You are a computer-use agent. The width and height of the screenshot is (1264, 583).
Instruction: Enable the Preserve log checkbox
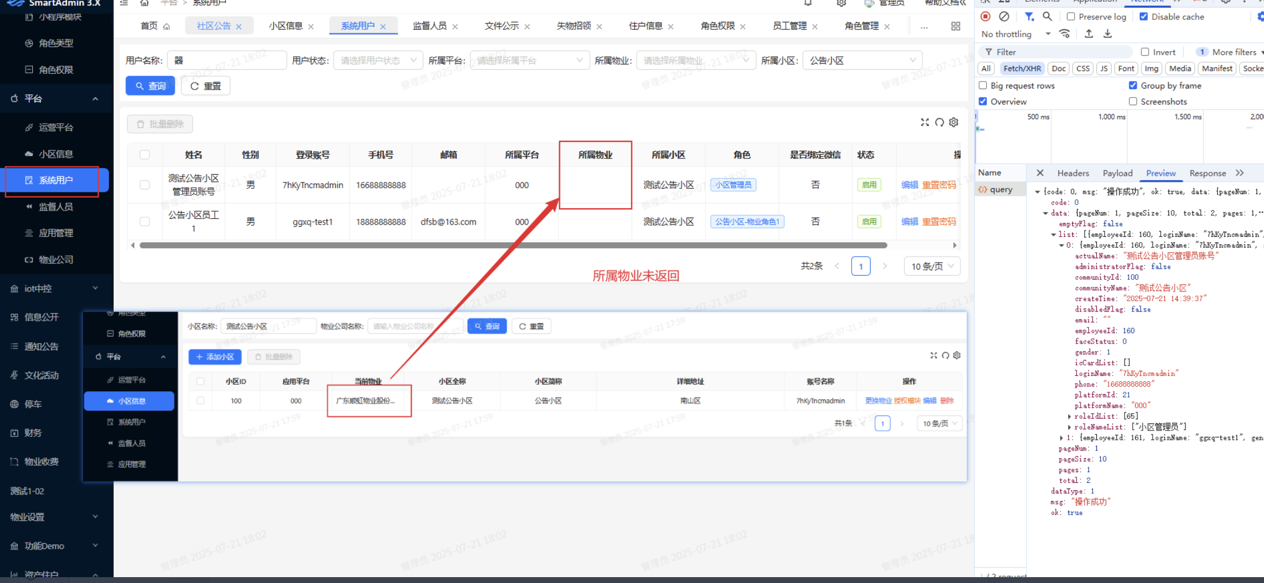(x=1071, y=16)
